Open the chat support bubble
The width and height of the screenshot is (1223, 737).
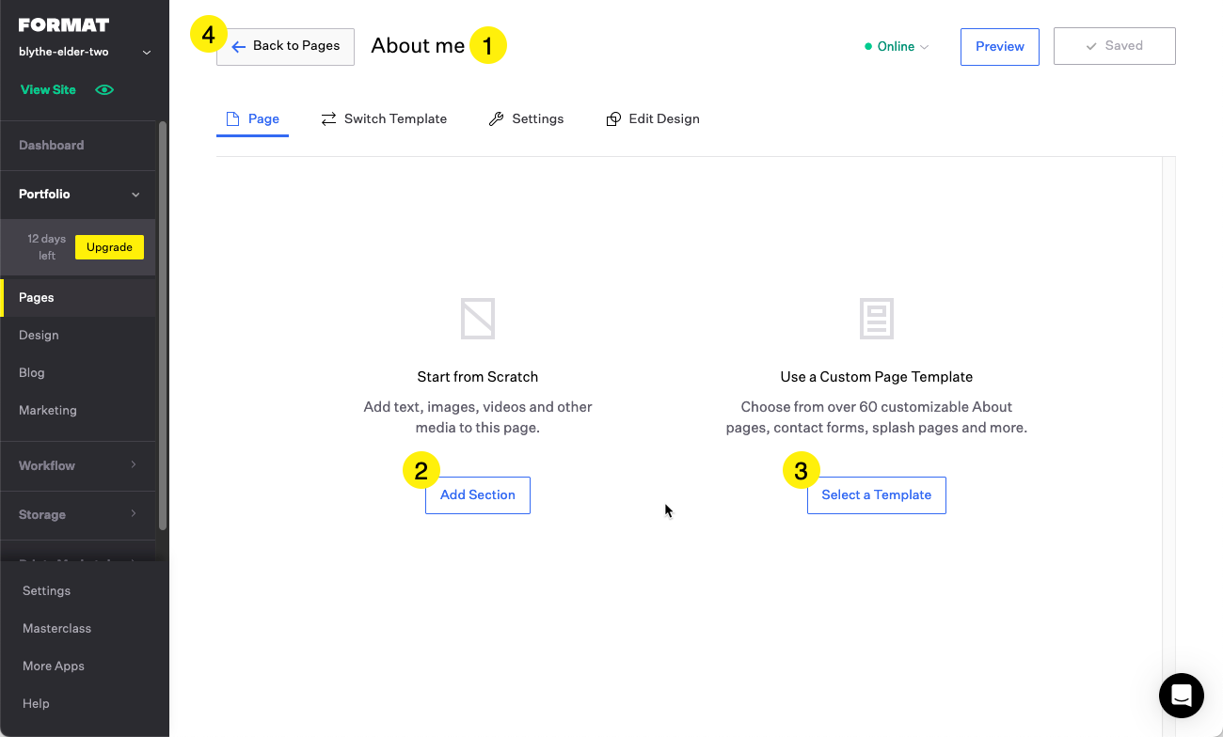[1181, 696]
